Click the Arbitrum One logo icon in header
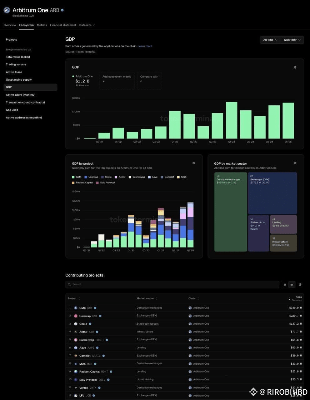 click(x=7, y=10)
